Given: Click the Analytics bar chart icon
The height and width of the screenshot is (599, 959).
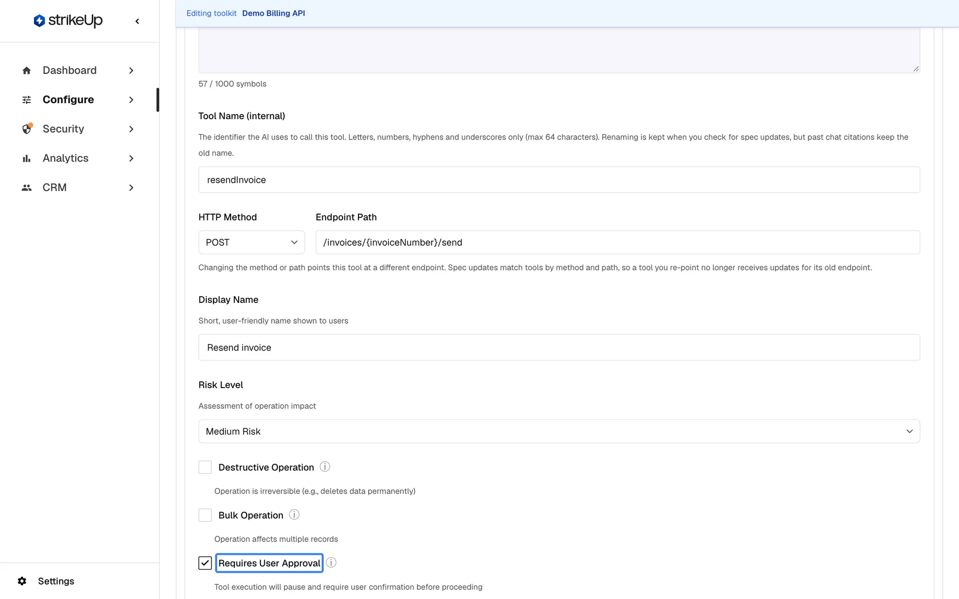Looking at the screenshot, I should pos(27,158).
